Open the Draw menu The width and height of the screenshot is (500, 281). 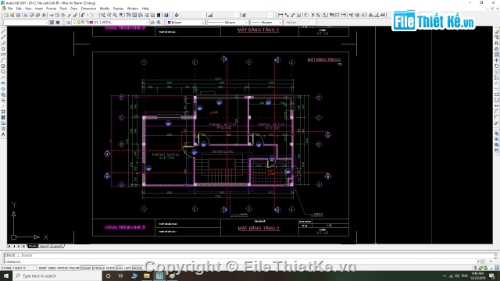point(73,9)
